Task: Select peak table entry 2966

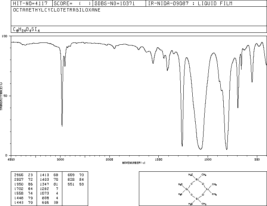Action: [19, 175]
